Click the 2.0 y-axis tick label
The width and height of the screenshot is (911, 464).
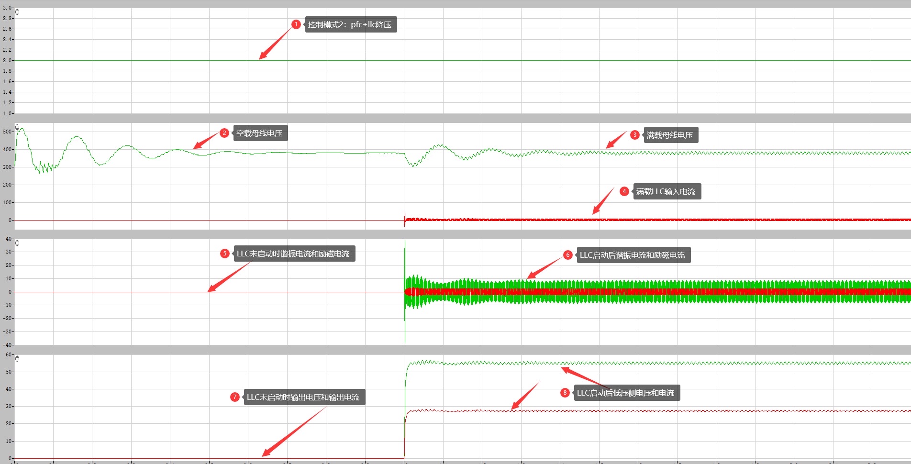[x=7, y=60]
